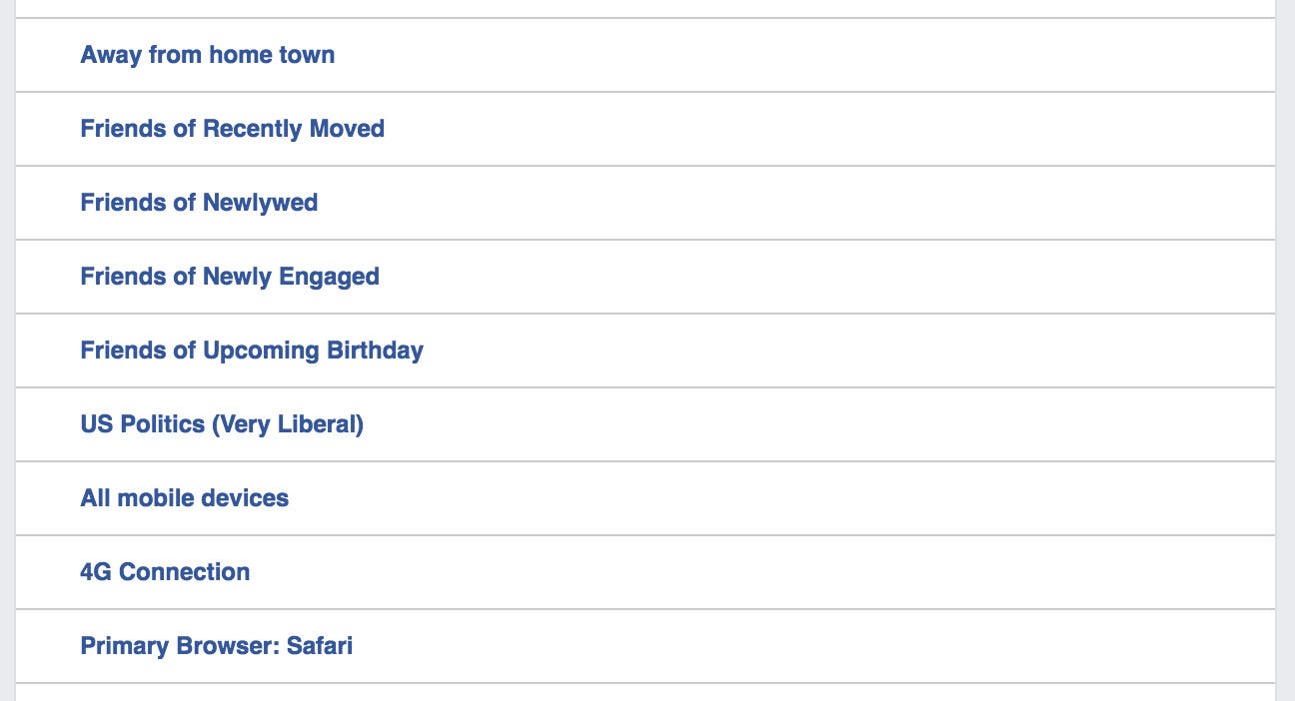The image size is (1295, 701).
Task: Select US Politics (Very Liberal) entry
Action: (222, 424)
